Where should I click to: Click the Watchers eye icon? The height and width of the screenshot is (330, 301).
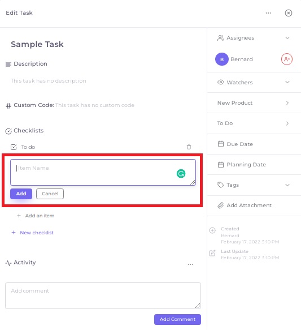(x=220, y=82)
